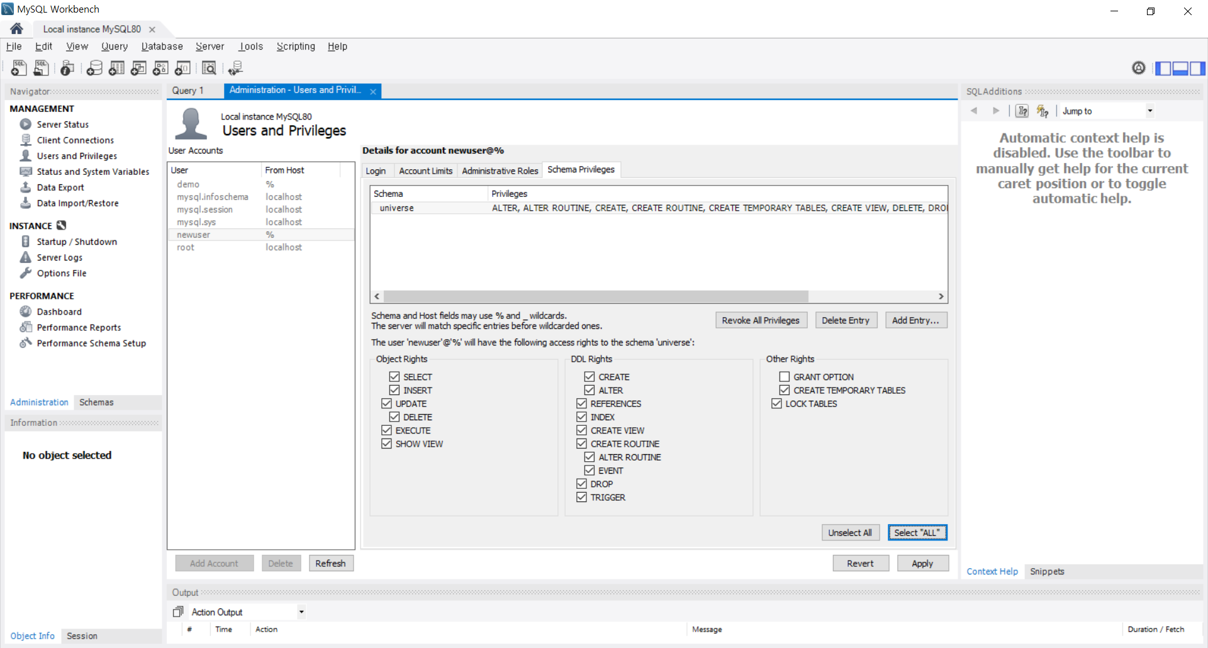Go forward in context help history
Viewport: 1208px width, 648px height.
[x=995, y=111]
